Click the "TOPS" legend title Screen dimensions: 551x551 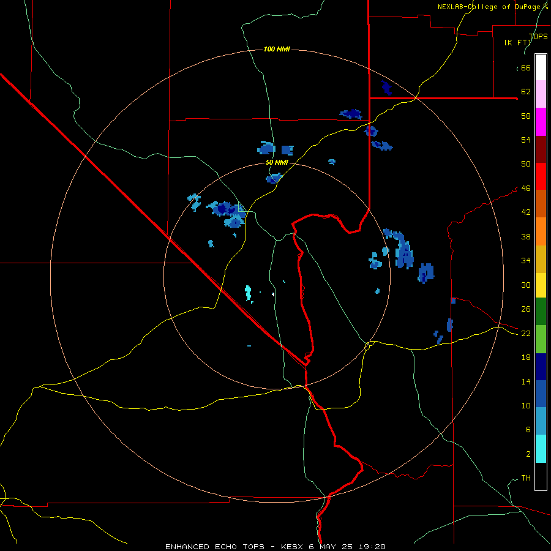[x=538, y=37]
